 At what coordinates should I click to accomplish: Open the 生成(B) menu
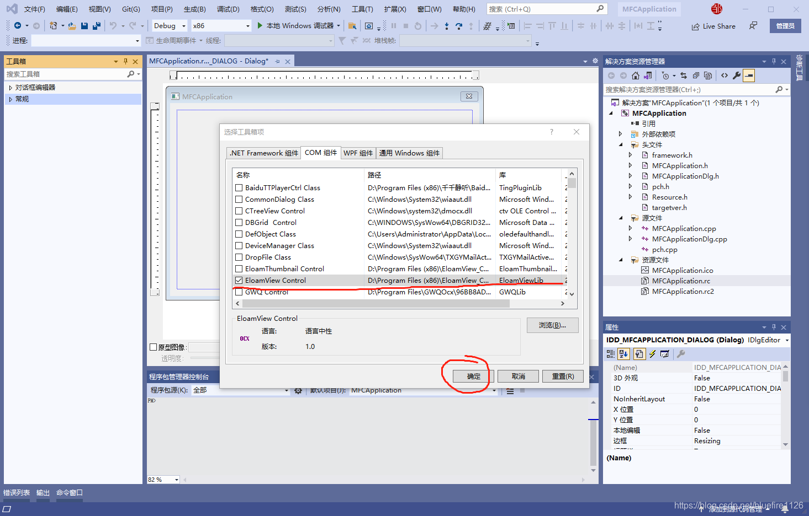tap(194, 9)
